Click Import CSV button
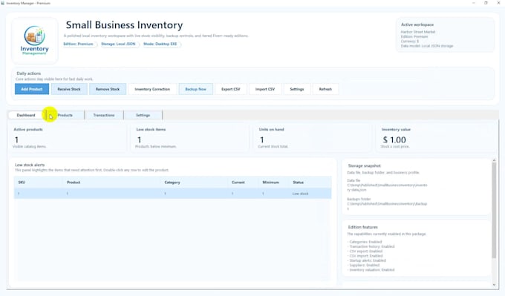Image resolution: width=505 pixels, height=296 pixels. tap(265, 89)
